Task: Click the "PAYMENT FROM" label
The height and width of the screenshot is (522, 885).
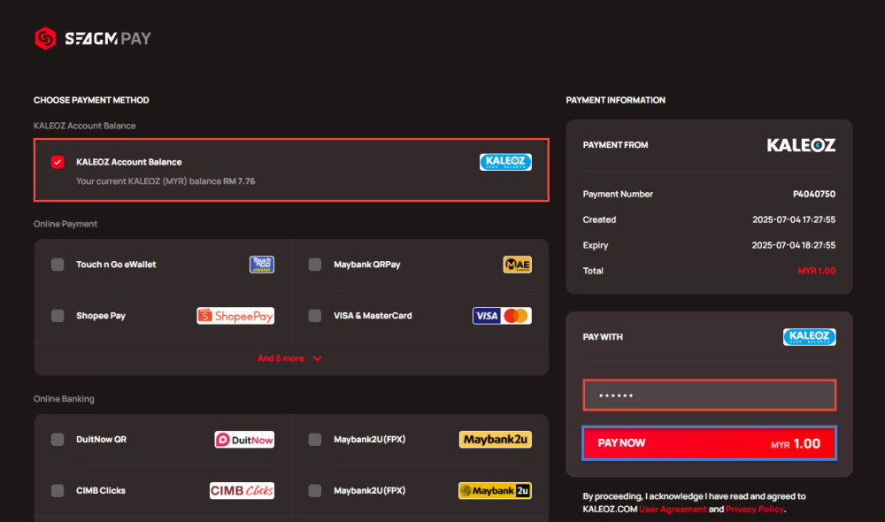Action: coord(615,145)
